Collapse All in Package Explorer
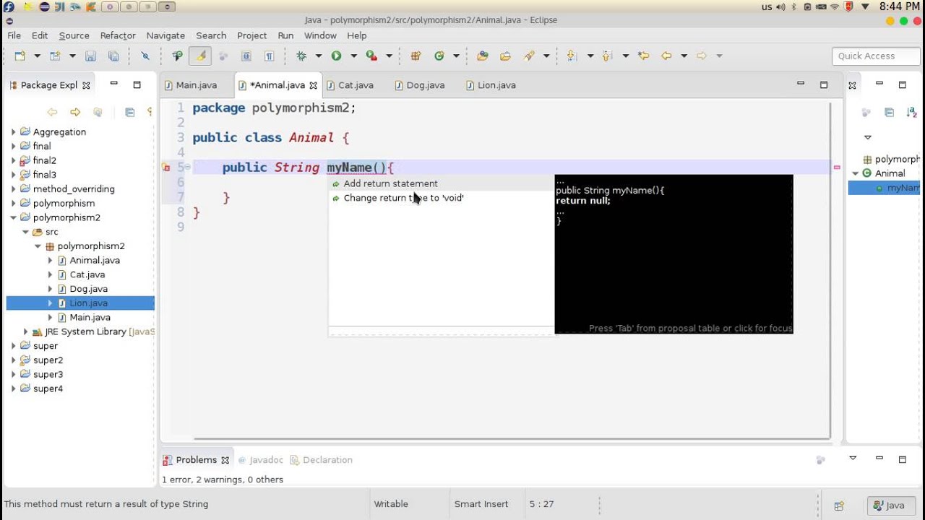 pos(130,112)
